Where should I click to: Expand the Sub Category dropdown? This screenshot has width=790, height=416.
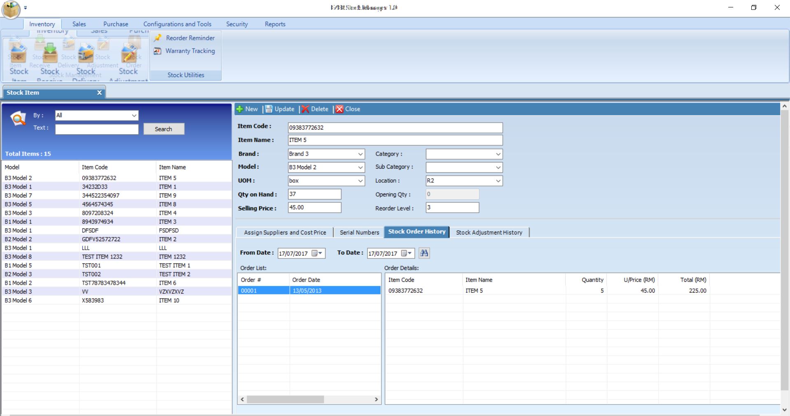click(498, 167)
